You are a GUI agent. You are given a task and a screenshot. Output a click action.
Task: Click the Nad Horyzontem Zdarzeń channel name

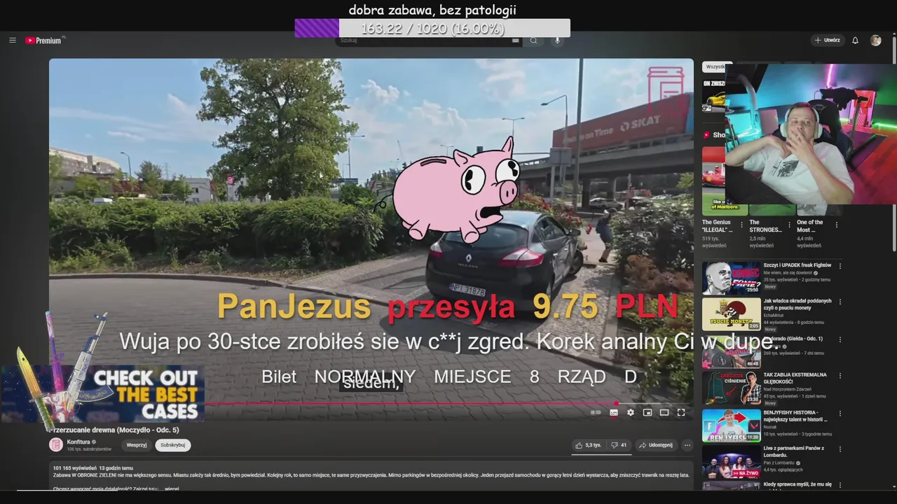click(788, 389)
